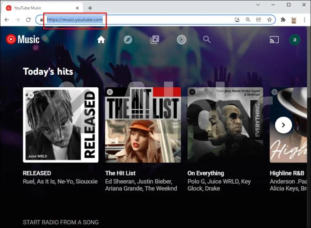The width and height of the screenshot is (311, 228).
Task: Click the 'START RADIO FROM A SONG' heading
Action: (61, 222)
